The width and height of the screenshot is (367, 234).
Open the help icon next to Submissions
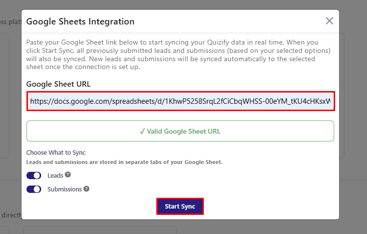coord(86,188)
